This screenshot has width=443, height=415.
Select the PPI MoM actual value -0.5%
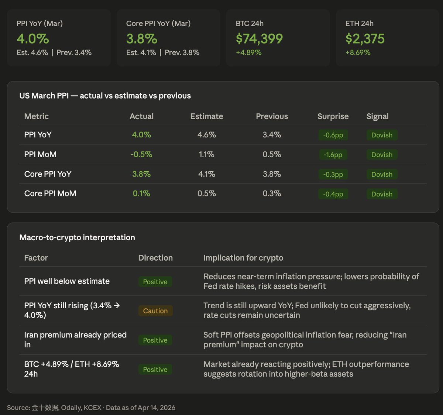[x=141, y=154]
